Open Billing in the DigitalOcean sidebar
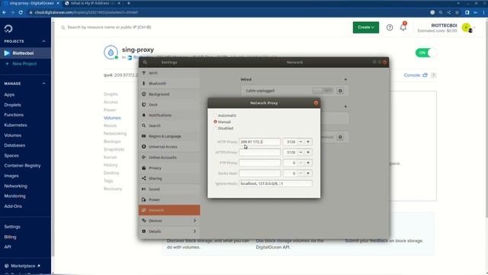Screen dimensions: 488x275 10,237
